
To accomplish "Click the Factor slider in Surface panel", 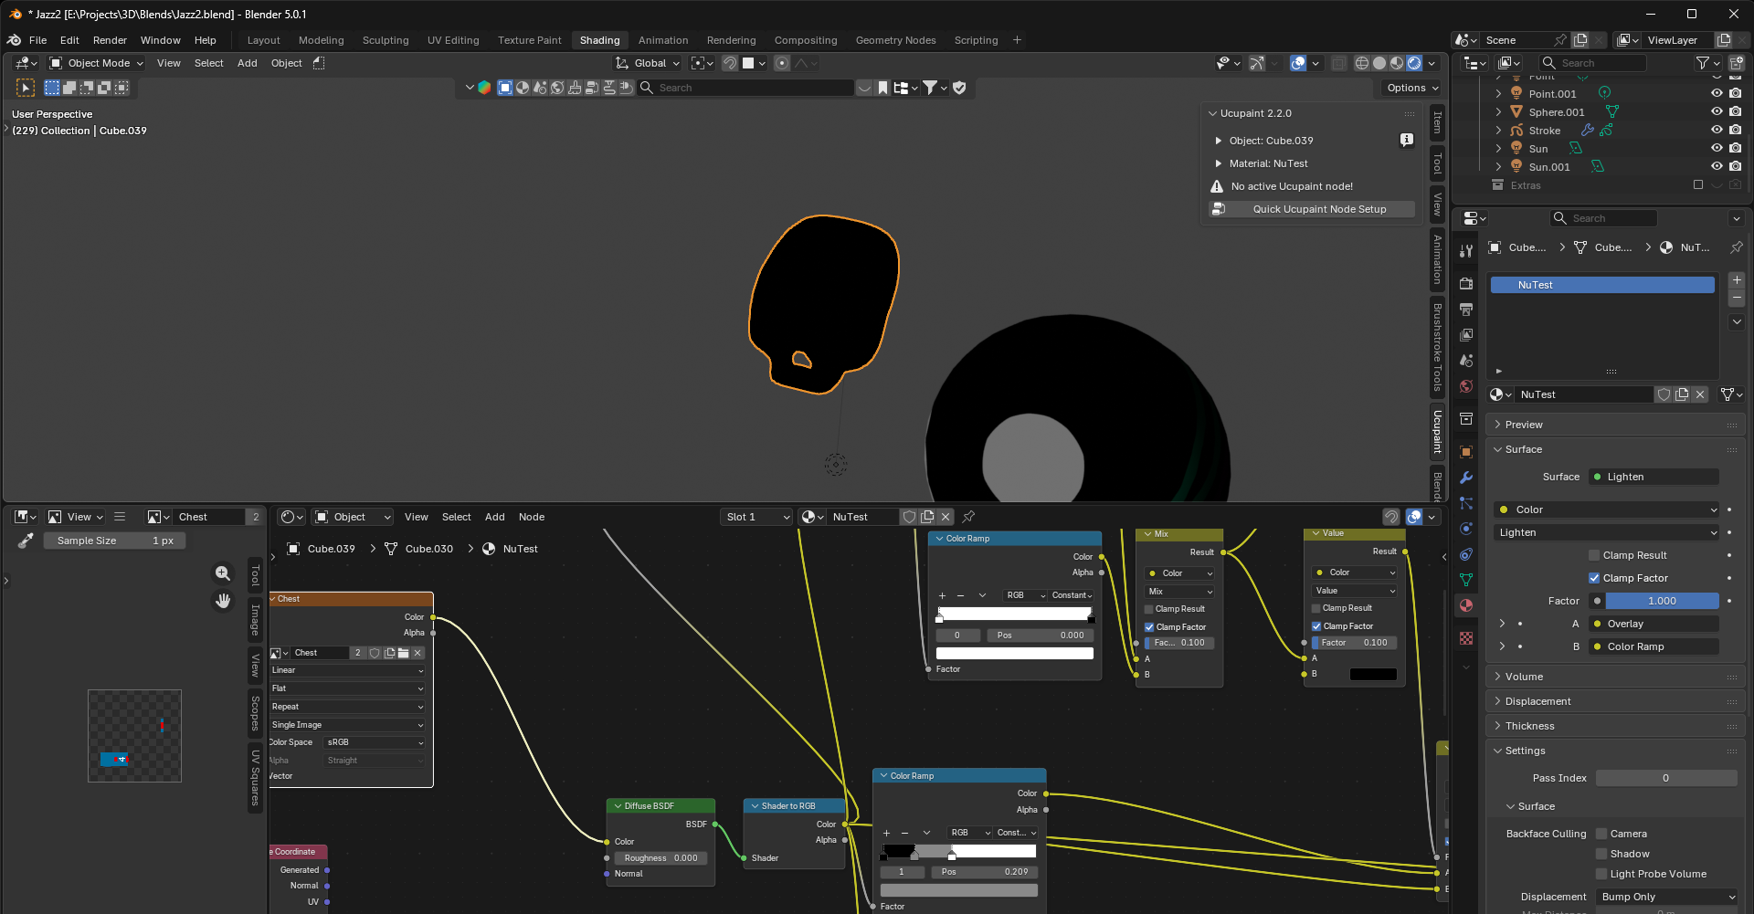I will click(x=1661, y=601).
